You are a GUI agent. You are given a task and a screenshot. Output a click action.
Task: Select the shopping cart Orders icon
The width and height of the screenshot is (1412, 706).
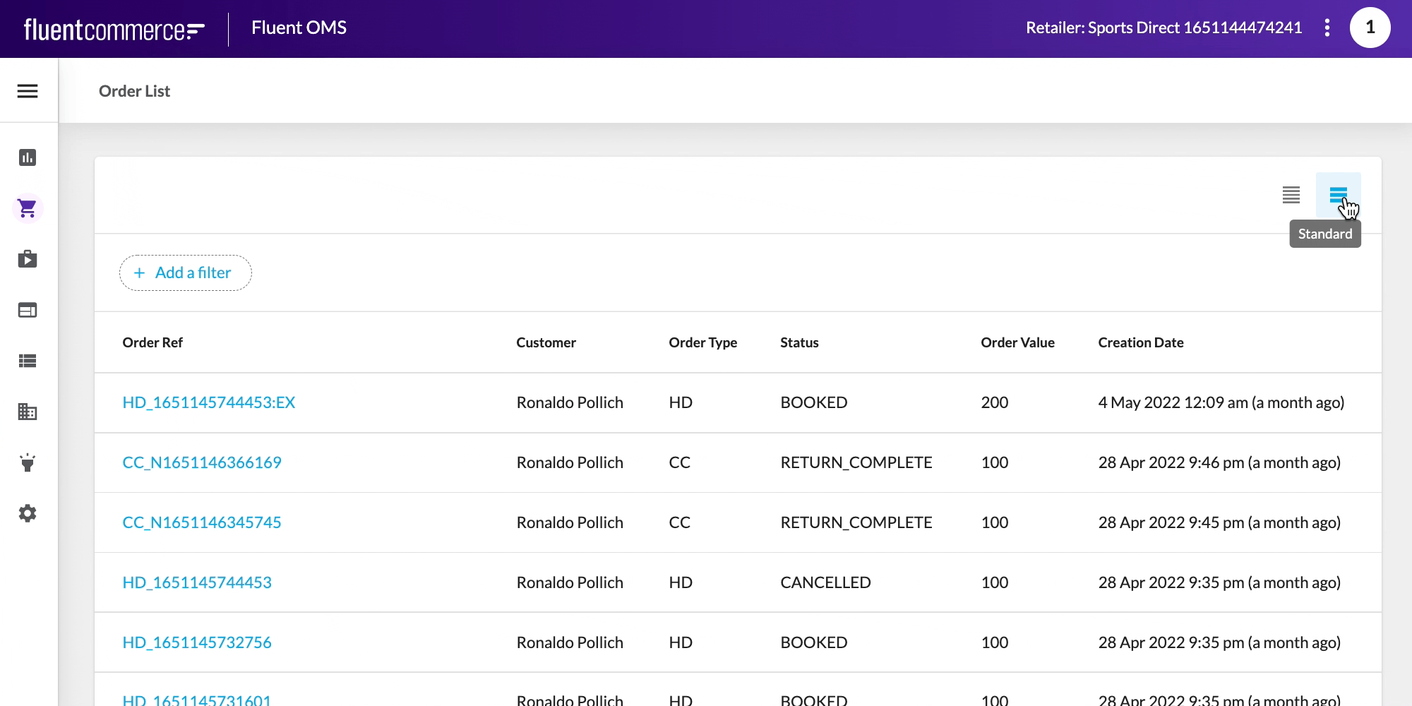pos(28,209)
